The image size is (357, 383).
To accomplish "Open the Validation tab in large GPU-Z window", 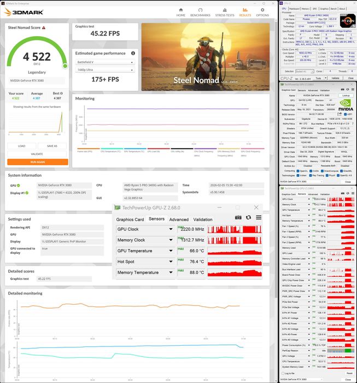I will pyautogui.click(x=203, y=219).
